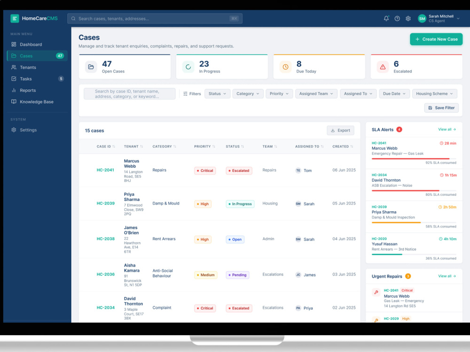Open Tasks in the sidebar

37,79
